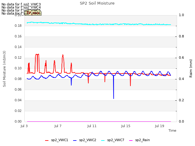The width and height of the screenshot is (195, 146).
Task: Click the chart title SP2 Soil Moisture
Action: [x=97, y=3]
